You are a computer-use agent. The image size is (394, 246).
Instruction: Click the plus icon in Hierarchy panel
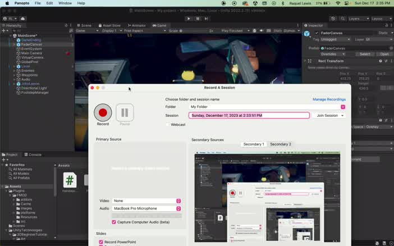(x=3, y=30)
